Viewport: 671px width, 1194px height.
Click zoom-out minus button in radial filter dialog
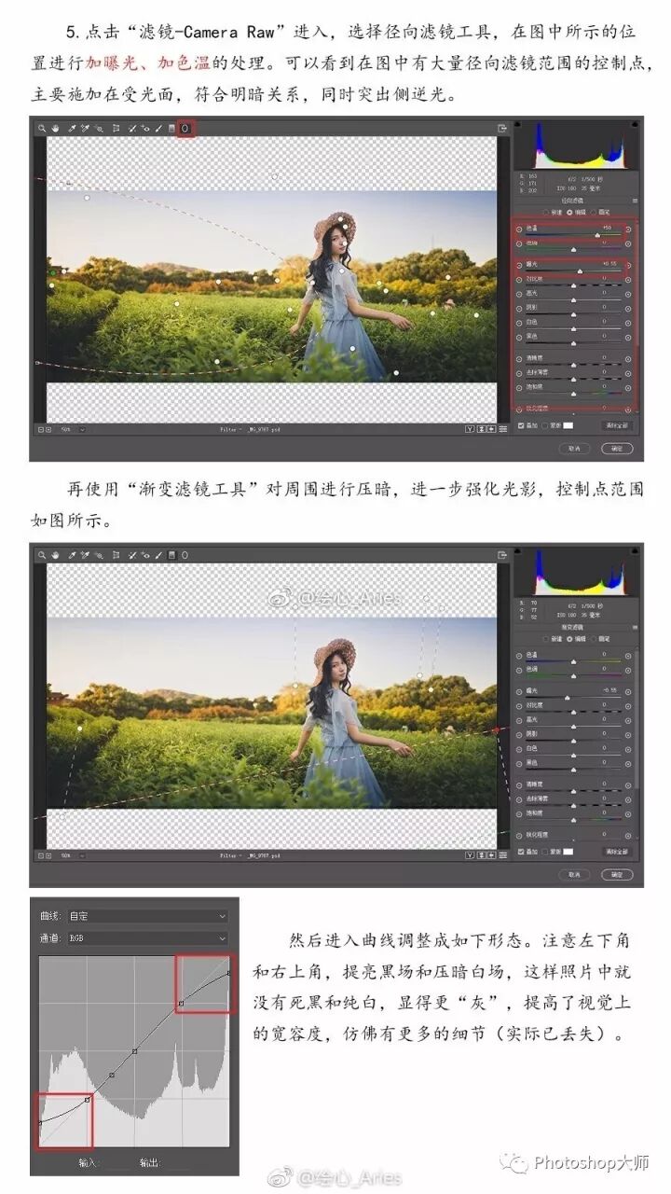[39, 430]
